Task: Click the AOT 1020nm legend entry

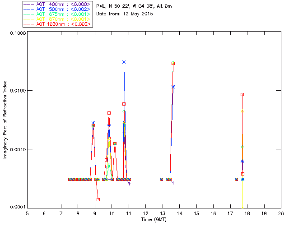Action: [57, 24]
